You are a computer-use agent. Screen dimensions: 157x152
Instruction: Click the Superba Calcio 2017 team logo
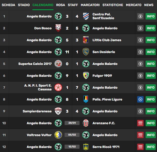pos(58,64)
